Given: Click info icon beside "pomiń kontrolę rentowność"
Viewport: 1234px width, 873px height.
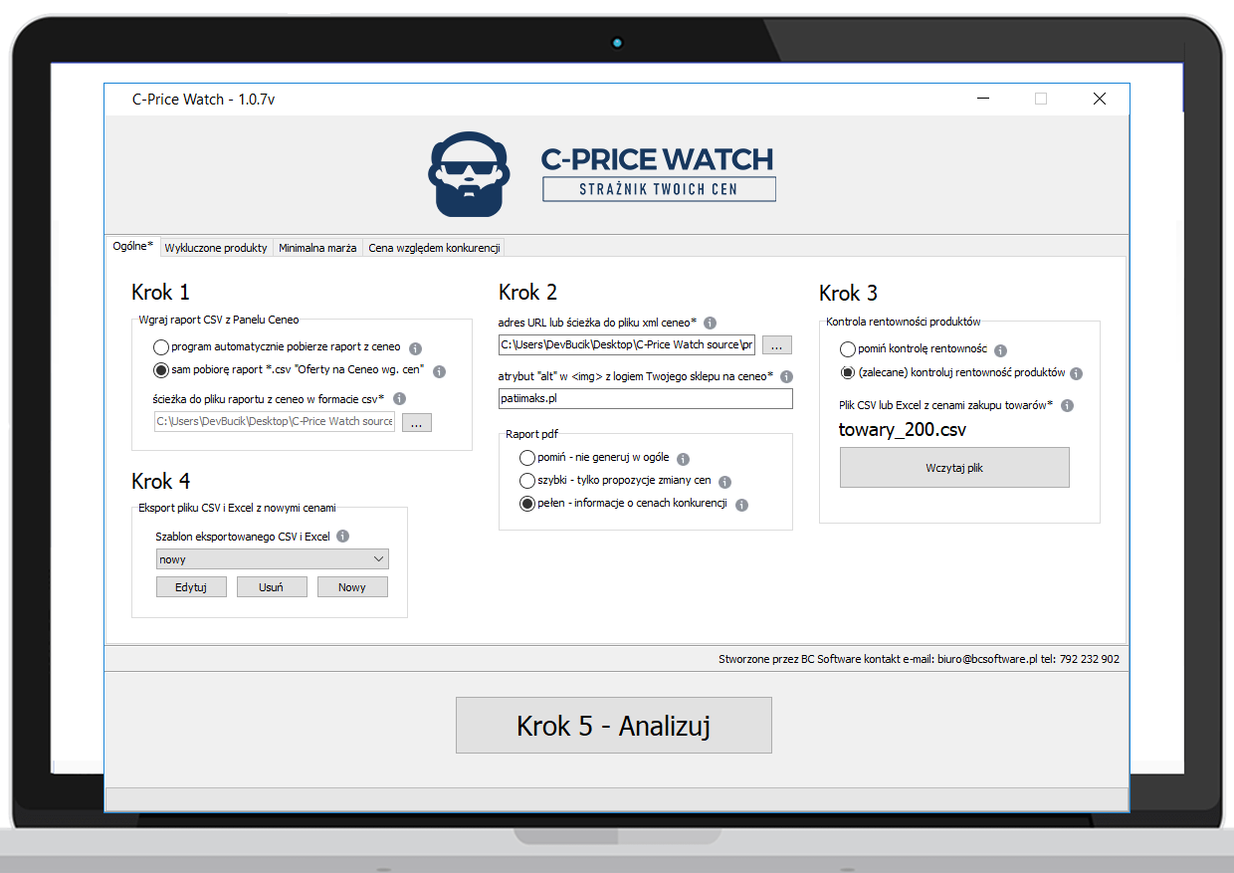Looking at the screenshot, I should point(1001,350).
